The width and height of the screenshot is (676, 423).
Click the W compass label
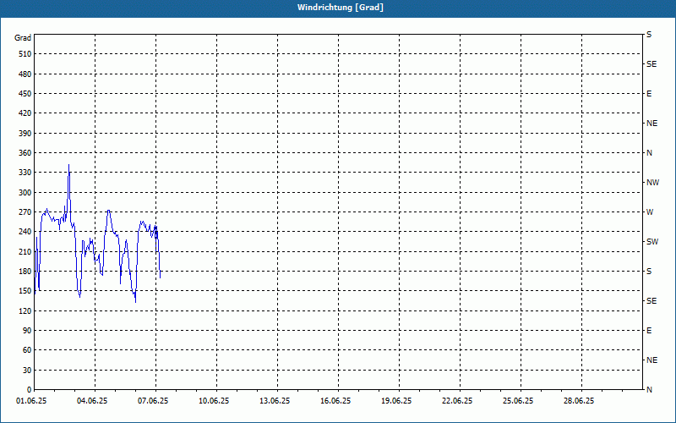(650, 212)
